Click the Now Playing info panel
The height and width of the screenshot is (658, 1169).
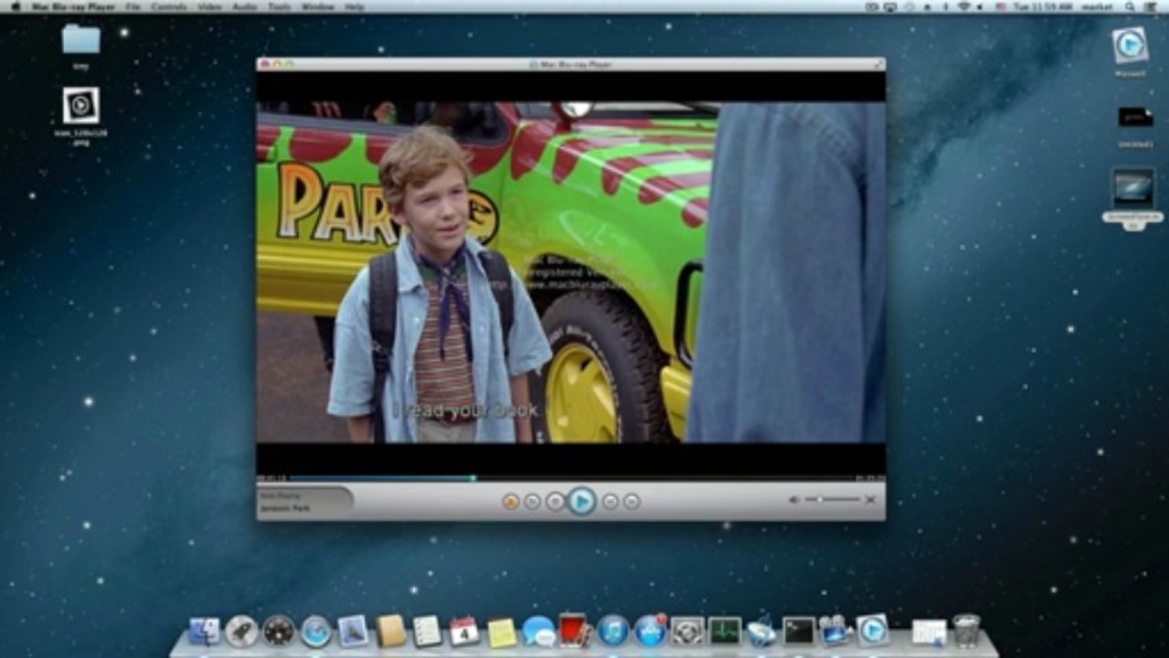304,501
